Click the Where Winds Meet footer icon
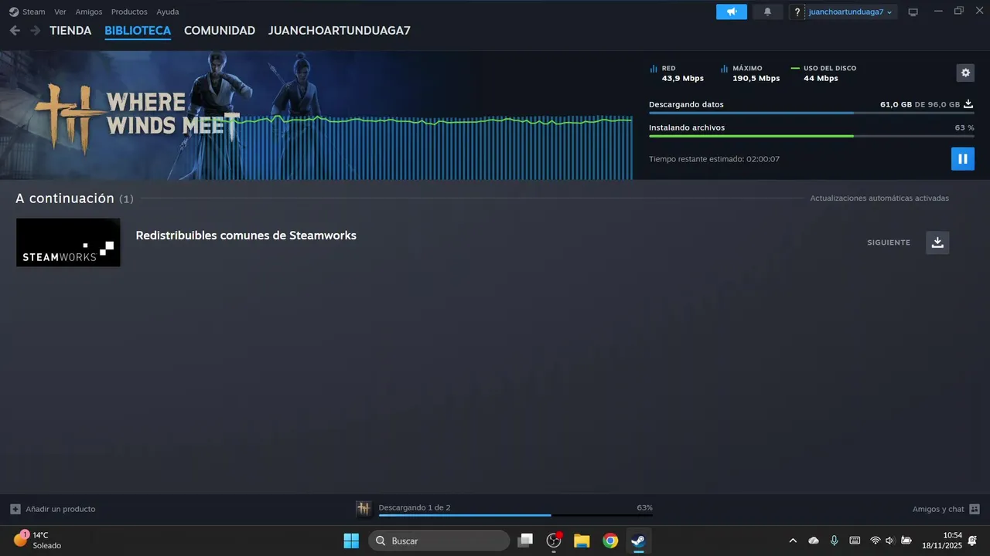 364,509
